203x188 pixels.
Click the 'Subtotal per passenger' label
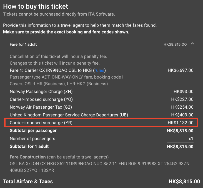pyautogui.click(x=33, y=130)
